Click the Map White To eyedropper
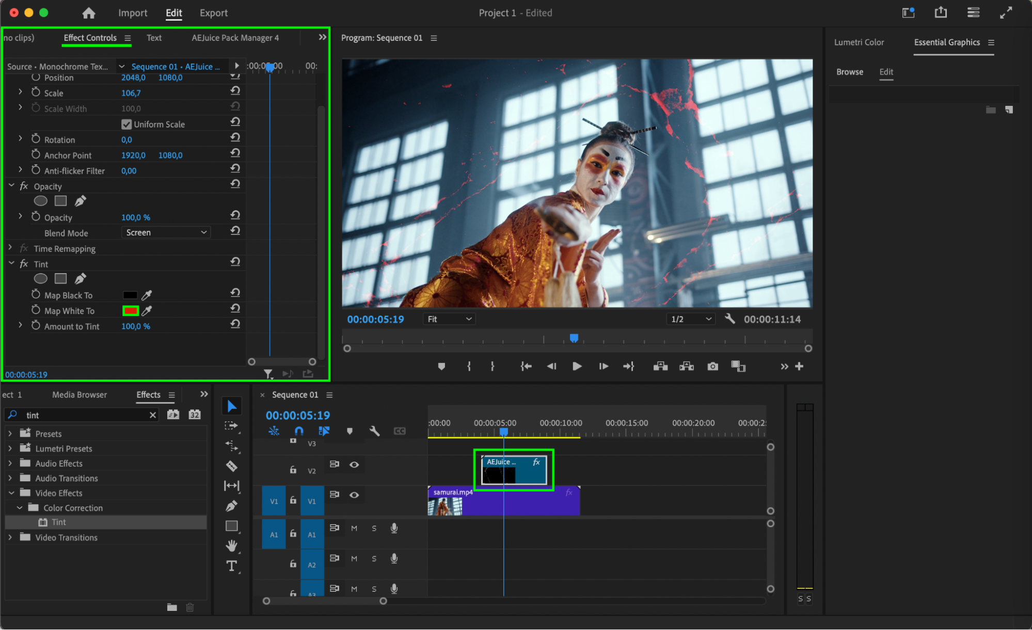 click(x=147, y=311)
